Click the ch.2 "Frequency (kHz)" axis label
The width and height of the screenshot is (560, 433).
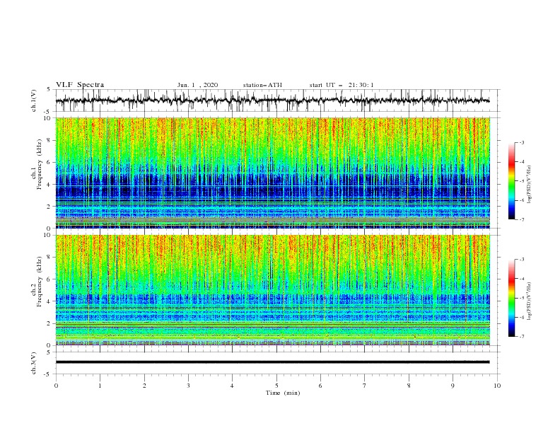(40, 282)
